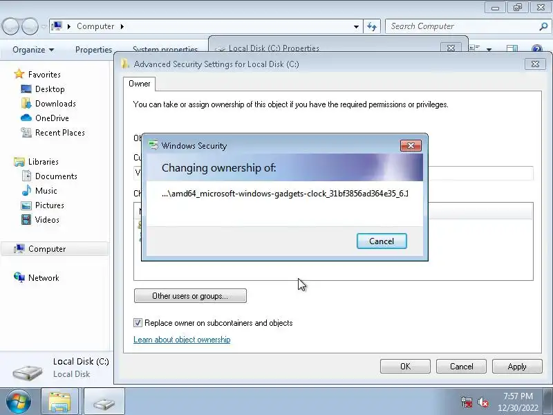Screen dimensions: 553x415
Task: Open recent pages dropdown arrow
Action: click(44, 26)
